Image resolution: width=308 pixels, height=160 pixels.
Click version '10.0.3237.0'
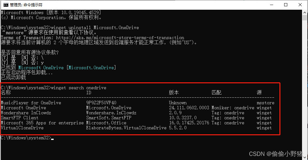pos(183,118)
